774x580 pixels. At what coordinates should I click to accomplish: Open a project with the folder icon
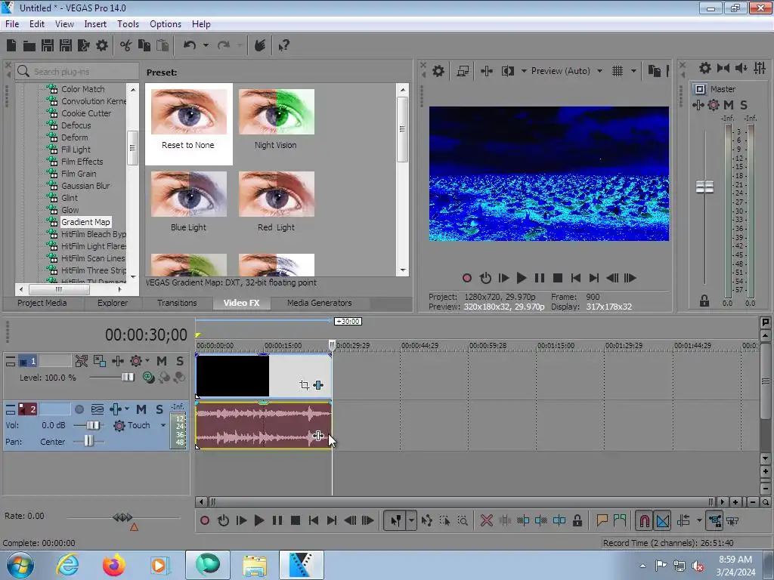(x=29, y=46)
